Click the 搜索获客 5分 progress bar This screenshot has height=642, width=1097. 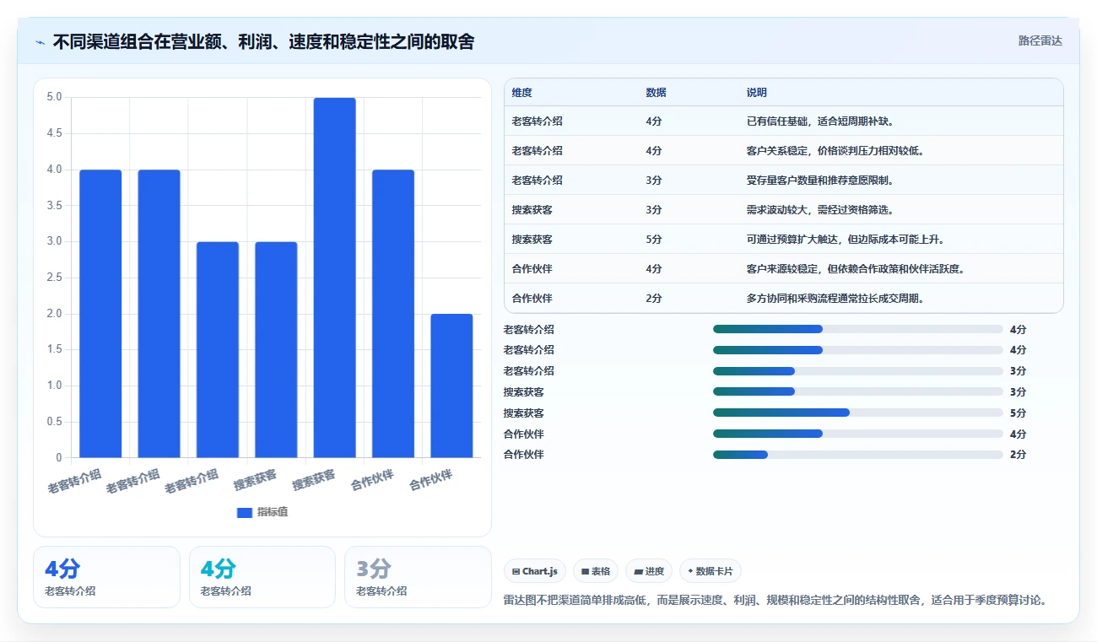[858, 413]
